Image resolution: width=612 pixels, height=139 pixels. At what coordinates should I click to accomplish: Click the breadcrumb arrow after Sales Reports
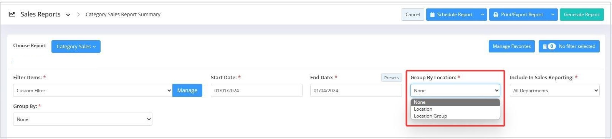coord(78,15)
